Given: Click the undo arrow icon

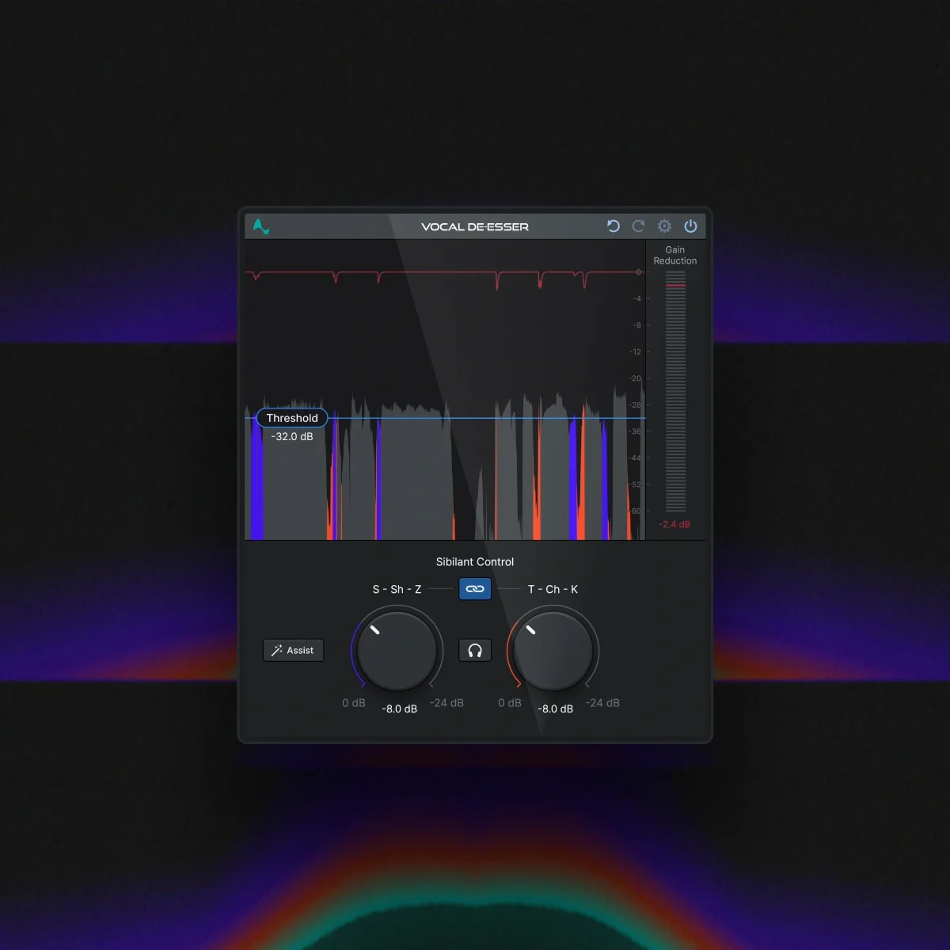Looking at the screenshot, I should [613, 226].
